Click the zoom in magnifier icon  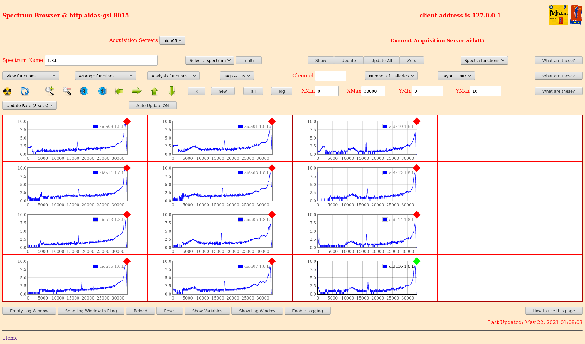point(50,91)
